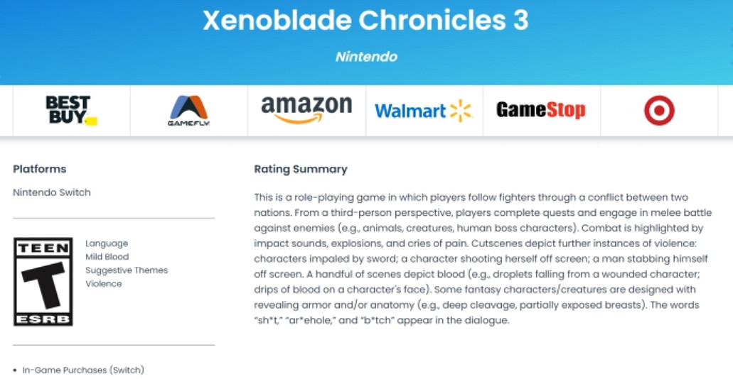The width and height of the screenshot is (733, 379).
Task: Select the Mild Blood descriptor
Action: (107, 257)
